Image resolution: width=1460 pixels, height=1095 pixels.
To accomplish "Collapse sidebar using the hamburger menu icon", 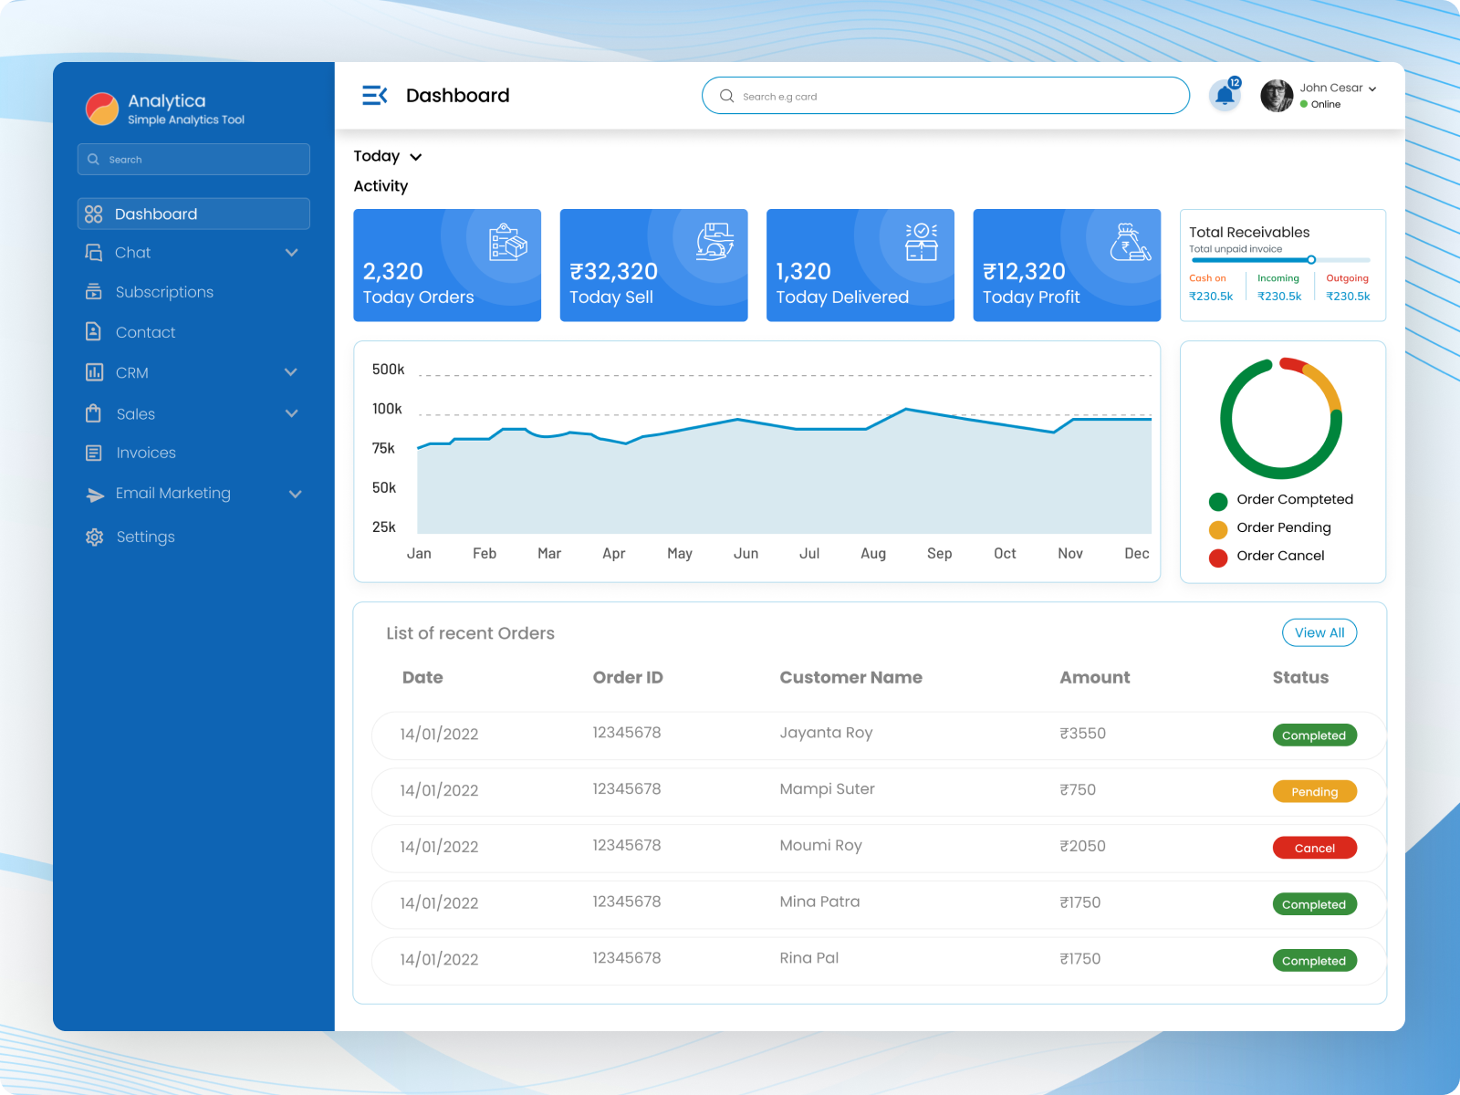I will tap(374, 95).
